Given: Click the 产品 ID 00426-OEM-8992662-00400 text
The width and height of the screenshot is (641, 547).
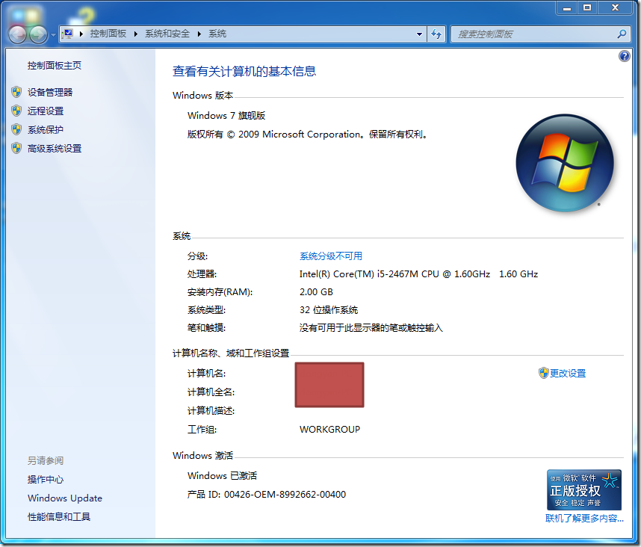Looking at the screenshot, I should click(267, 495).
